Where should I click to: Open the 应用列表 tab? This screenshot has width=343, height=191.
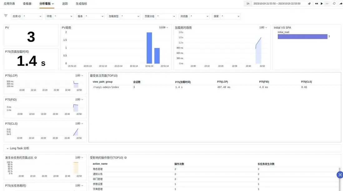tap(9, 4)
